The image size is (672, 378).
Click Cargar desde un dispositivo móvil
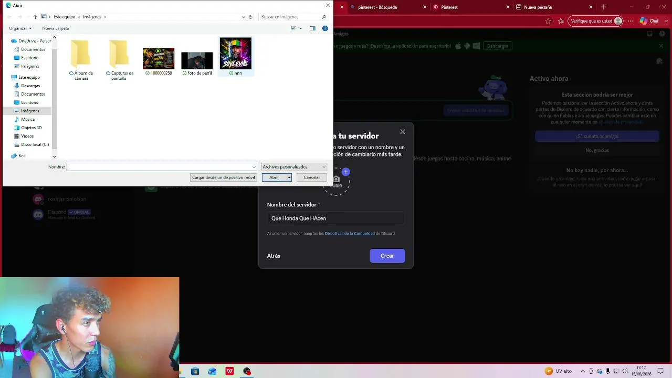223,177
